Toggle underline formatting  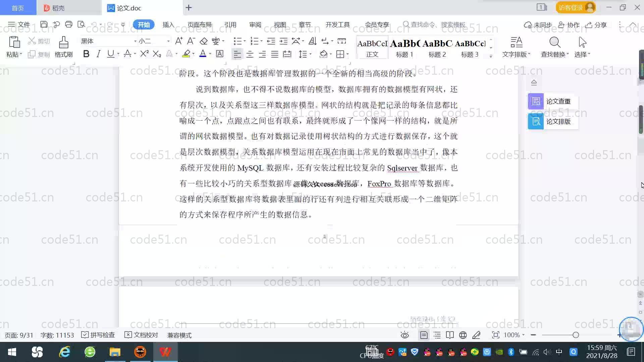coord(110,54)
